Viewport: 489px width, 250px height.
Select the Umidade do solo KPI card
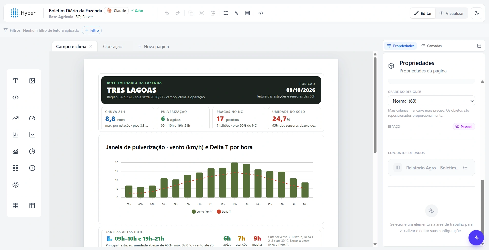click(x=295, y=118)
